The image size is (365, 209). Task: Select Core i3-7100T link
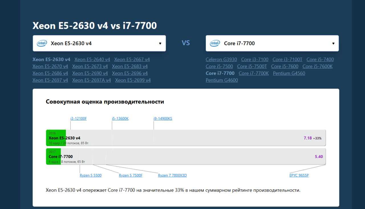pyautogui.click(x=287, y=59)
